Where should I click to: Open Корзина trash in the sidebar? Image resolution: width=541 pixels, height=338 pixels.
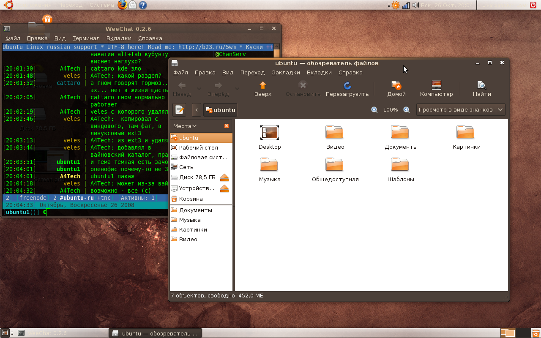click(201, 199)
